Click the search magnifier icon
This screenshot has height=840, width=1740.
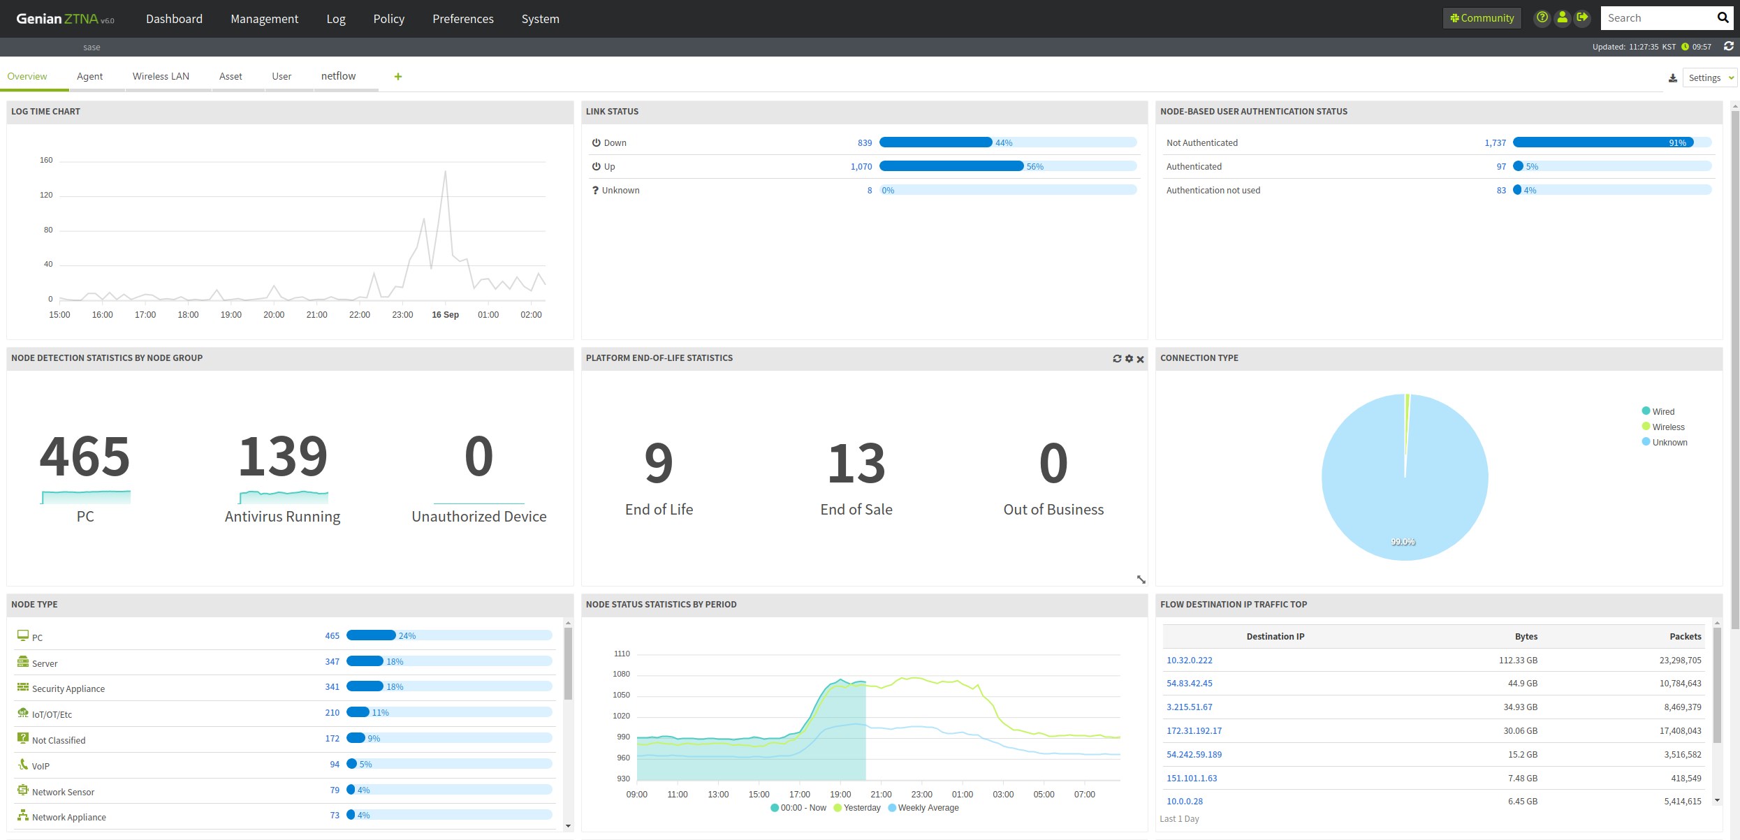tap(1723, 18)
